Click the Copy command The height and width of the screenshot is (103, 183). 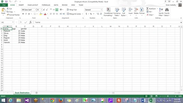pos(10,12)
